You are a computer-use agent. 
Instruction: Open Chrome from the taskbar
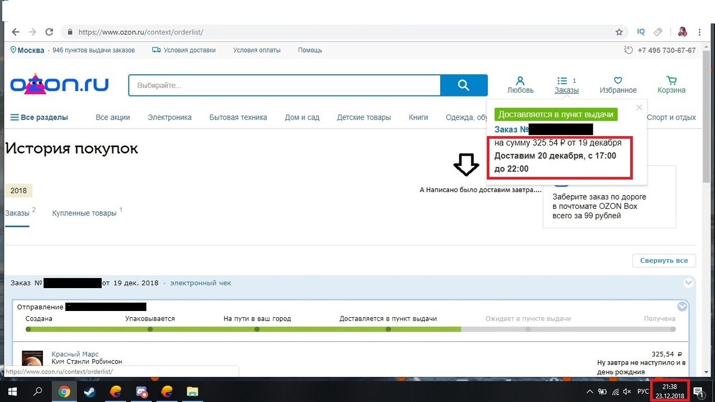tap(64, 391)
